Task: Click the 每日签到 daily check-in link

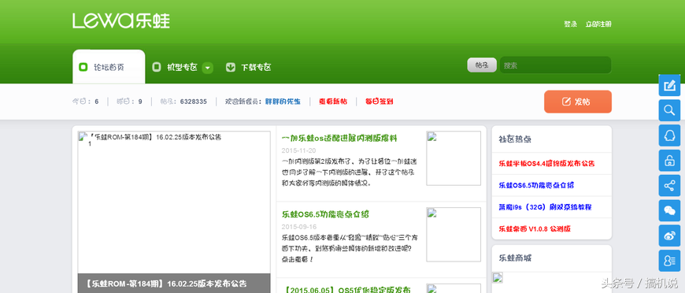Action: 380,102
